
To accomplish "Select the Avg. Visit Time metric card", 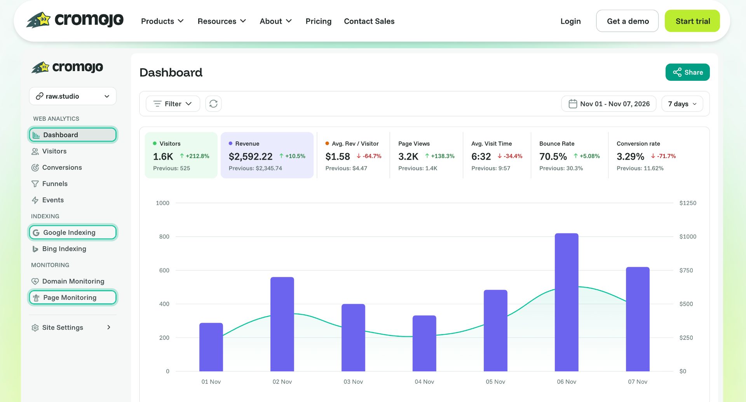I will (x=497, y=155).
